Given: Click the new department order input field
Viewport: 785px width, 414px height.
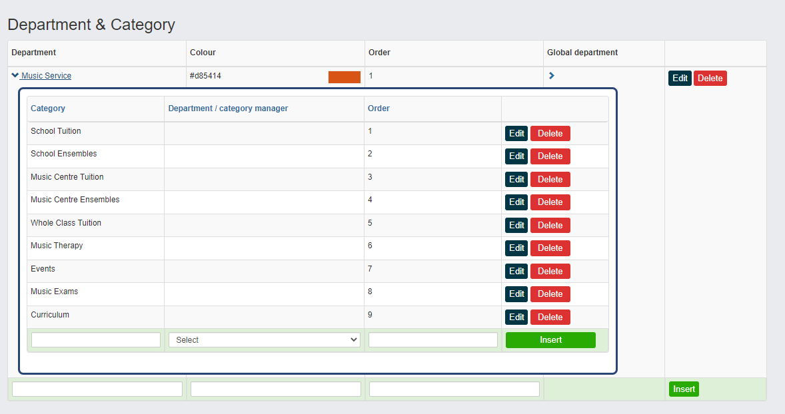Looking at the screenshot, I should click(454, 389).
